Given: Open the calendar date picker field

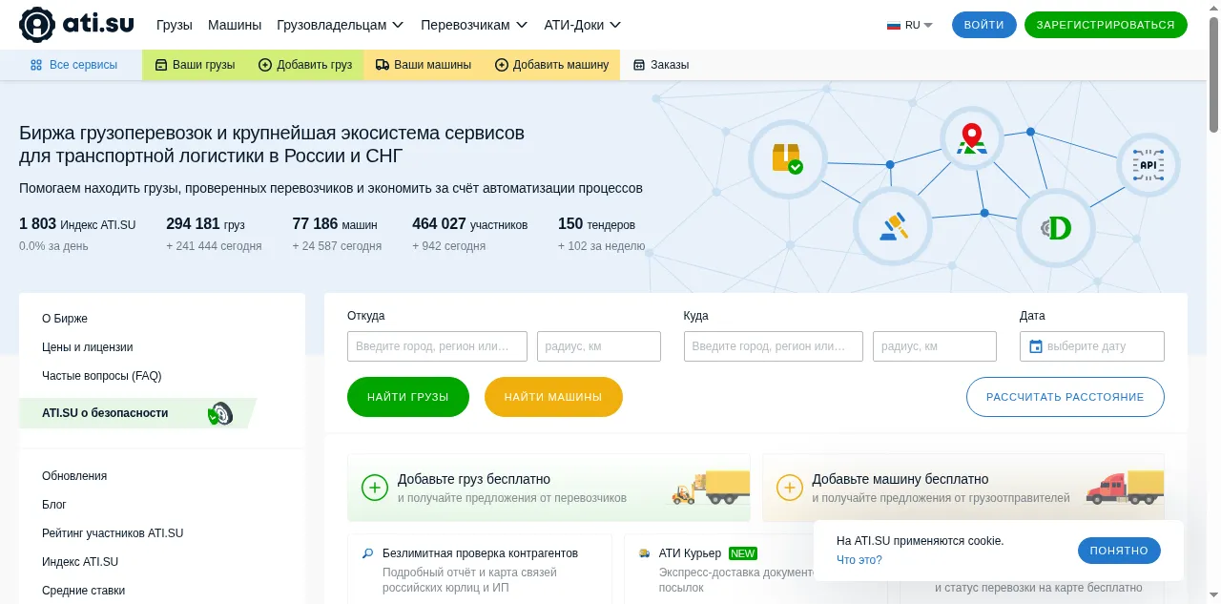Looking at the screenshot, I should click(x=1091, y=346).
